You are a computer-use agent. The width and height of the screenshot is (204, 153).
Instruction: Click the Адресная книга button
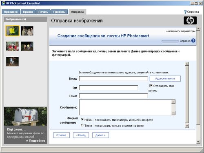click(165, 79)
